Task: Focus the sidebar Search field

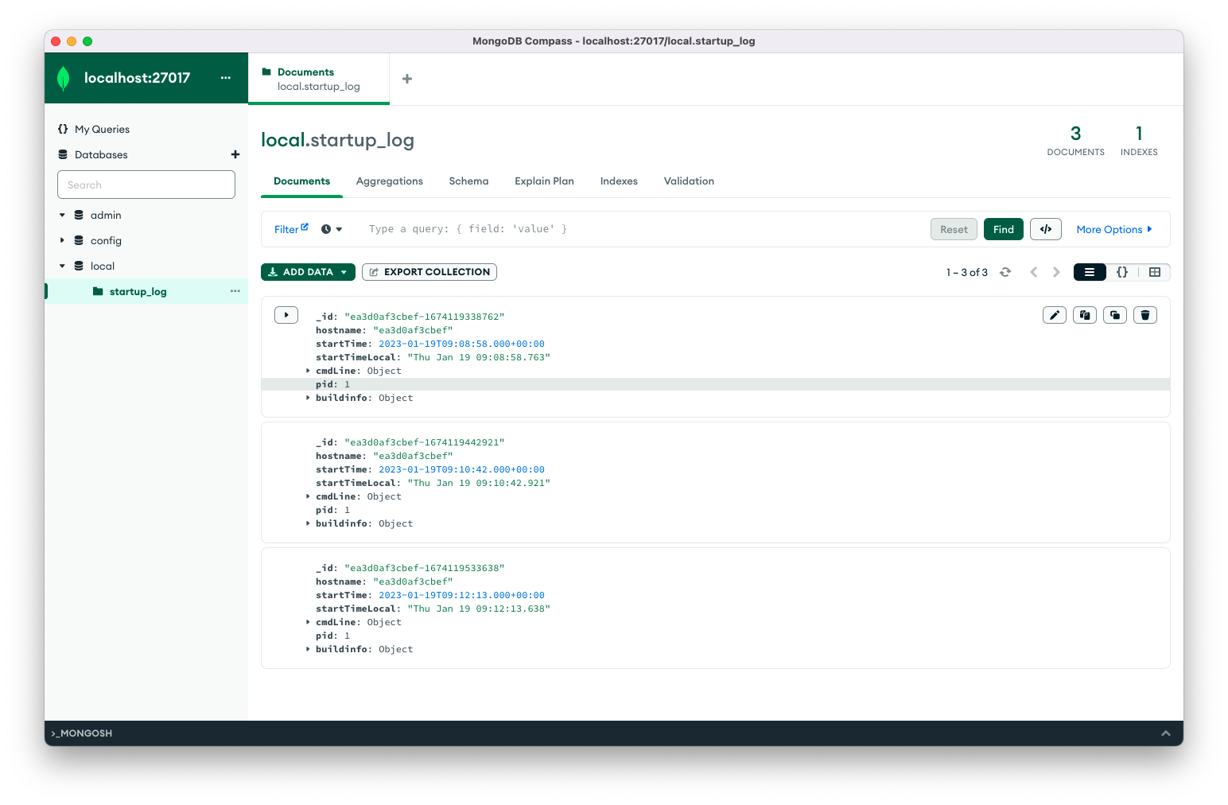Action: (x=146, y=185)
